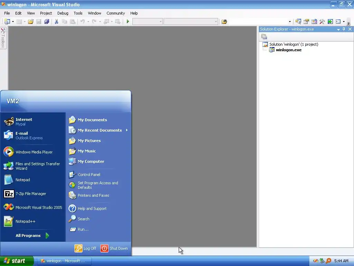Image resolution: width=354 pixels, height=266 pixels.
Task: Open the Debug menu
Action: tap(63, 13)
